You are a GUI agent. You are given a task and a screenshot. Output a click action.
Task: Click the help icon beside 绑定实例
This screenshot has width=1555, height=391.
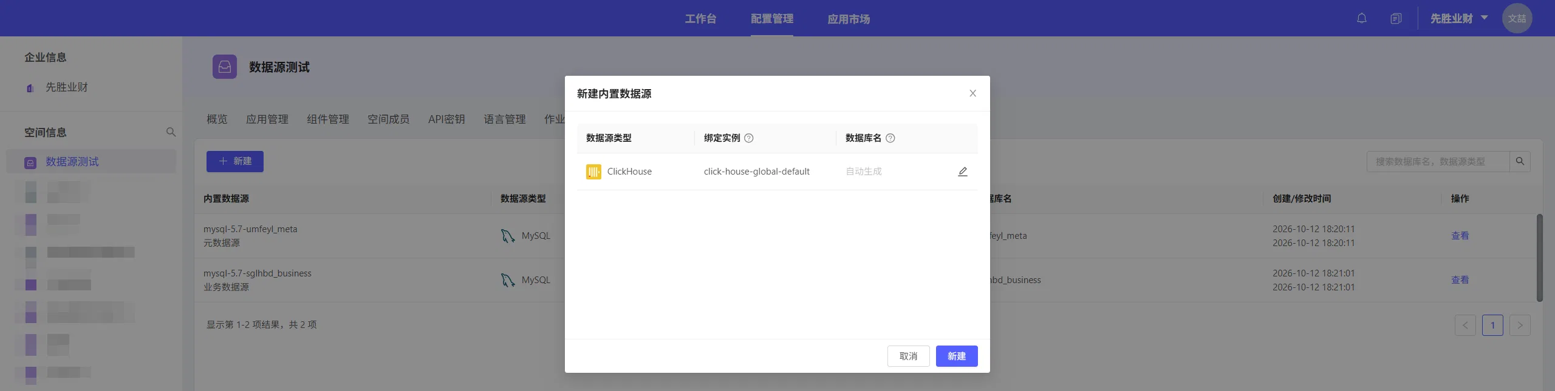point(749,138)
